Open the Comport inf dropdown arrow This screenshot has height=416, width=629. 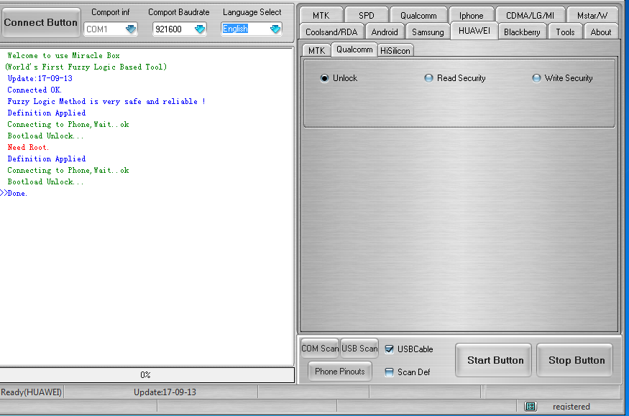coord(130,29)
